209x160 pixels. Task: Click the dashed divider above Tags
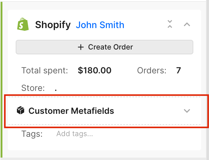(104, 125)
